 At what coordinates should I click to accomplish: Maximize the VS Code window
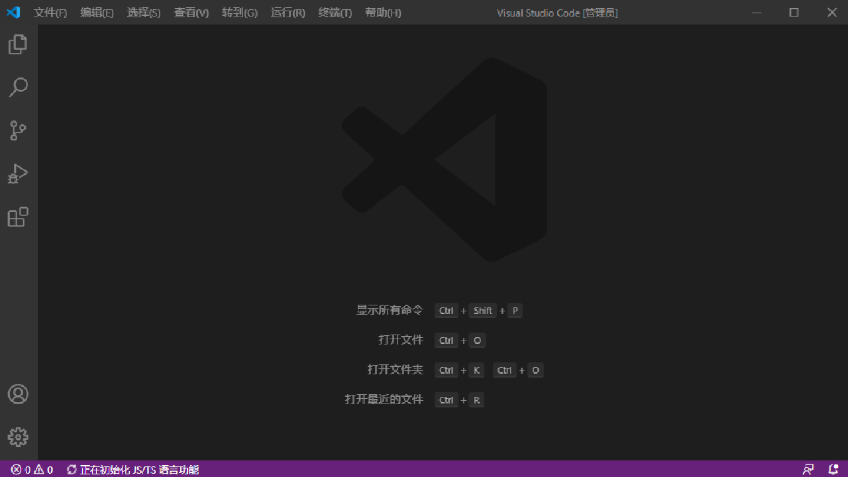[x=794, y=13]
